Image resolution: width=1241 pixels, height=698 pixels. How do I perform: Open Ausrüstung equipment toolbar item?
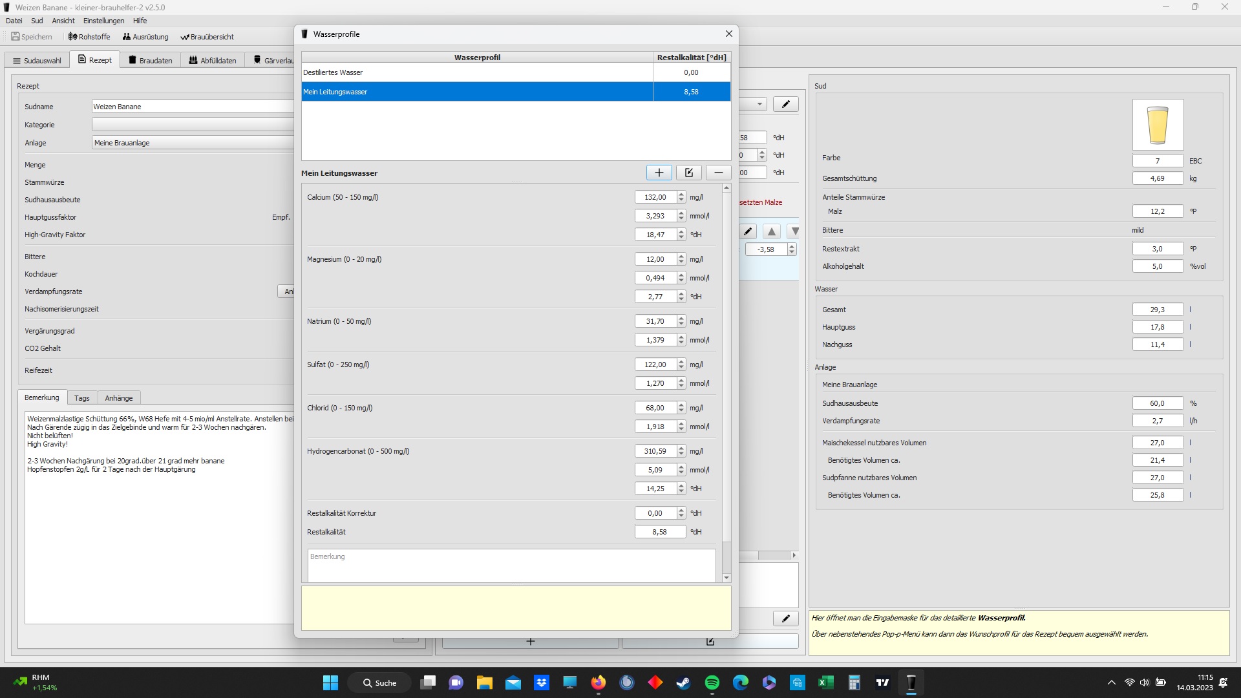pos(145,37)
